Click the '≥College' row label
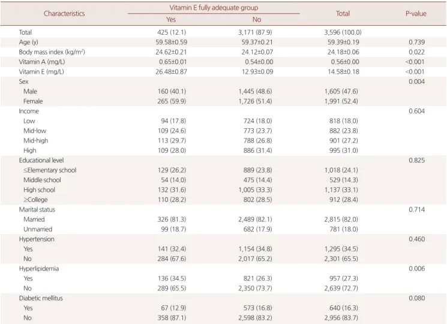This screenshot has width=447, height=324. point(35,199)
